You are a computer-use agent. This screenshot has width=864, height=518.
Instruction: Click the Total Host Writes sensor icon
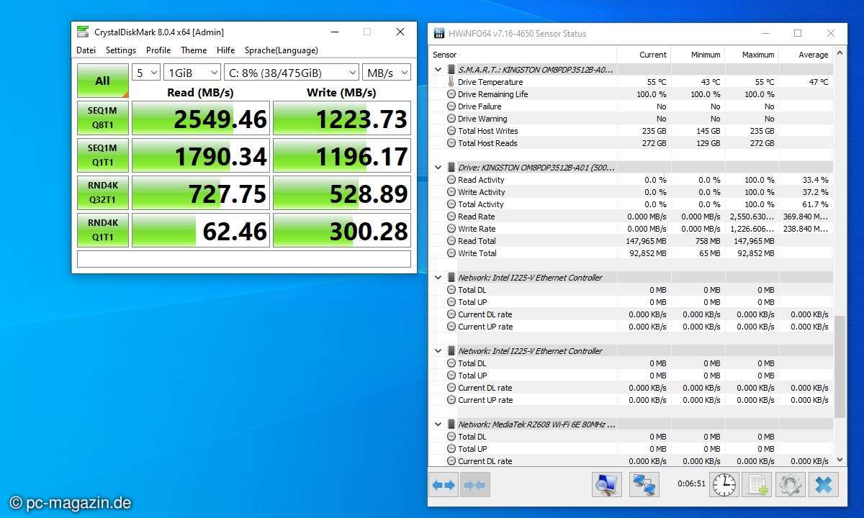click(451, 131)
